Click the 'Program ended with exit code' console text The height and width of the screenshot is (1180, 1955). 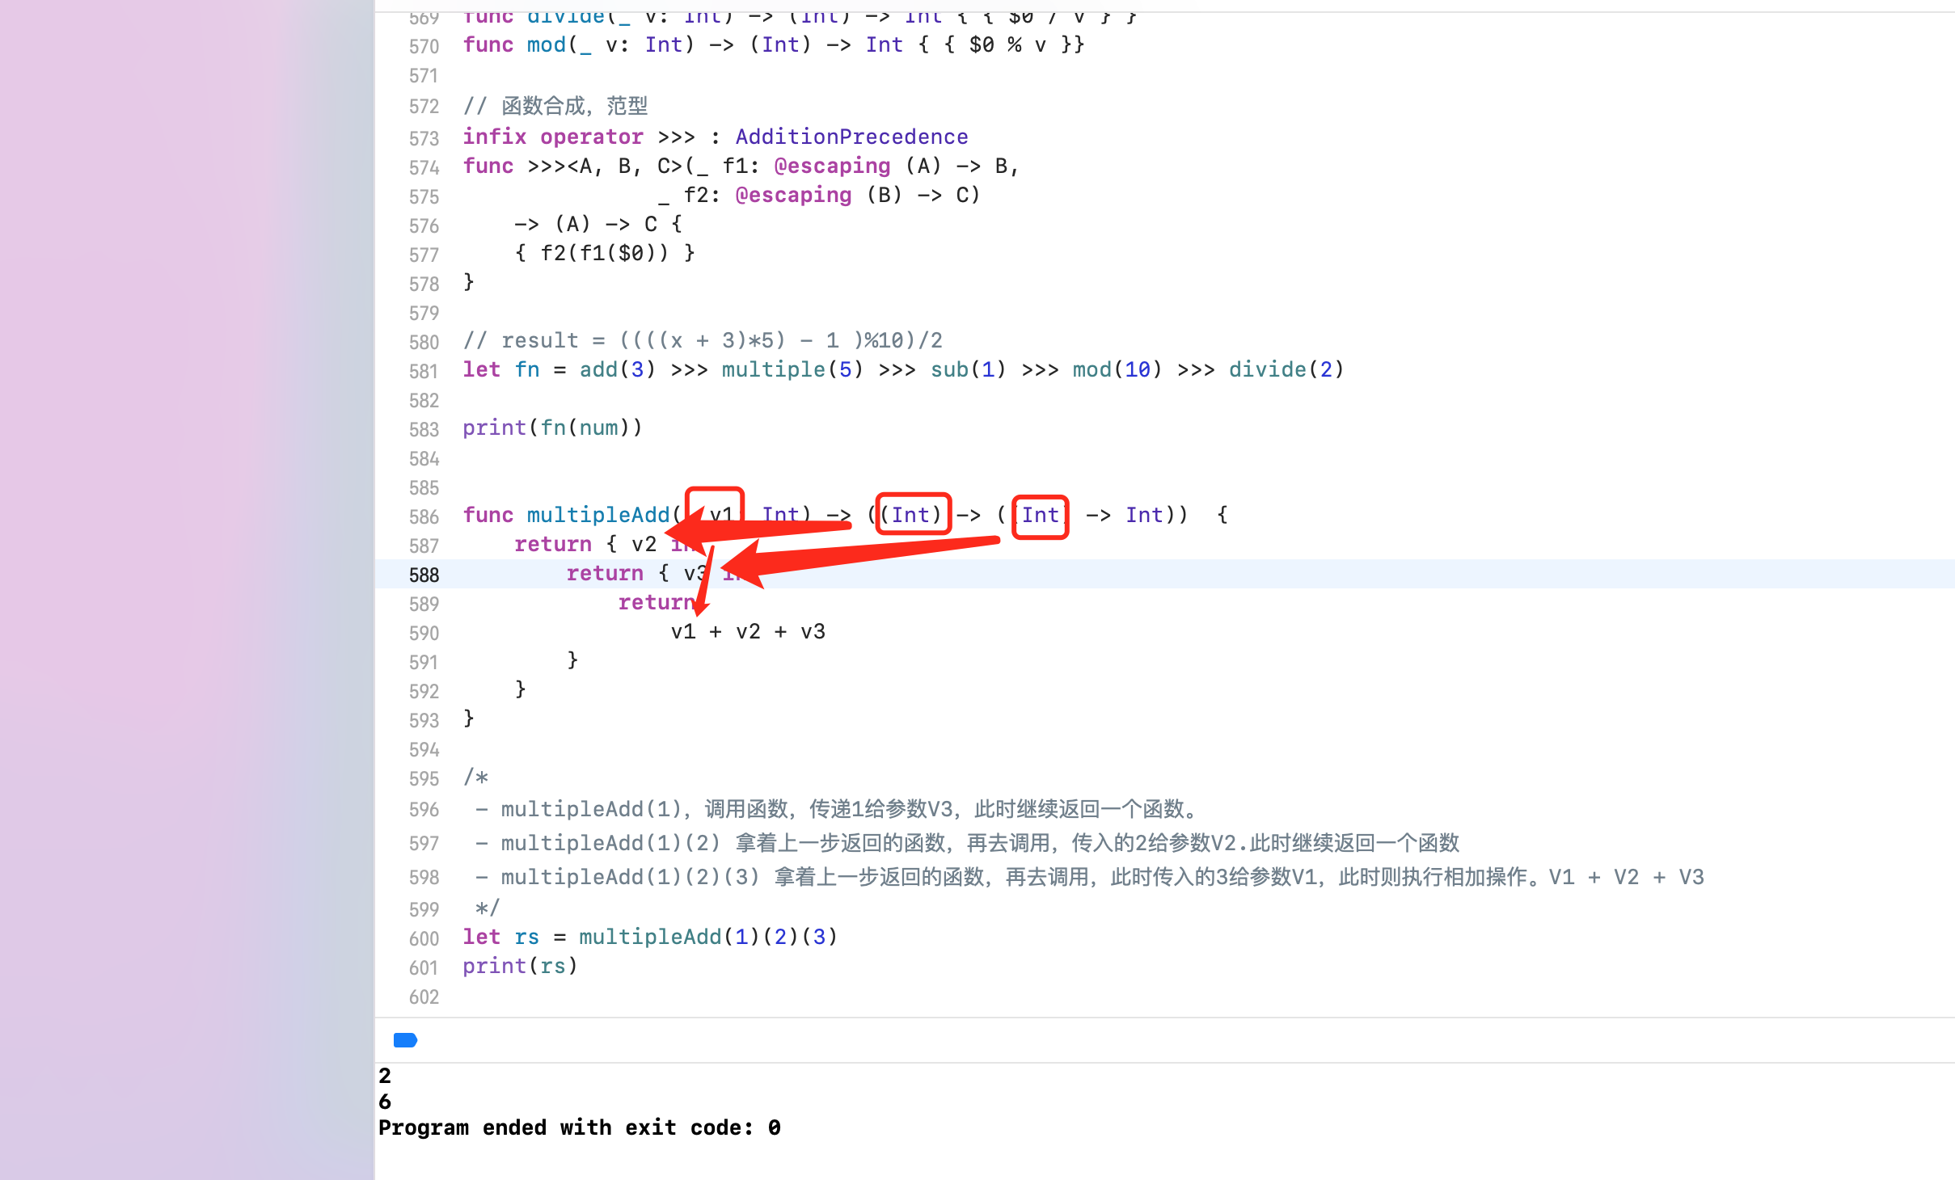580,1127
